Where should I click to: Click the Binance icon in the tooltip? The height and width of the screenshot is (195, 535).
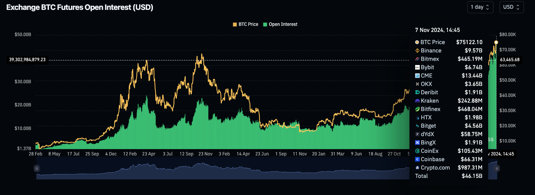point(417,51)
